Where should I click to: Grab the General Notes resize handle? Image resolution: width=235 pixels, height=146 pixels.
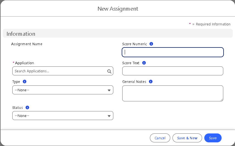(221, 99)
